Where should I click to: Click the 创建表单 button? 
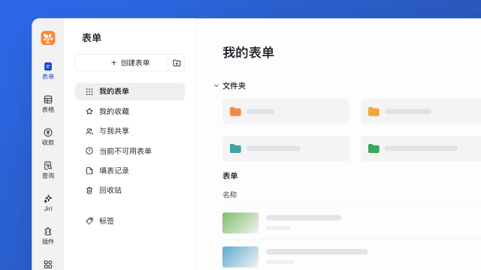(122, 63)
